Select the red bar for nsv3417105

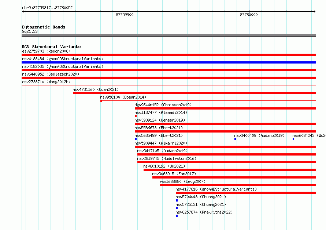coord(226,154)
